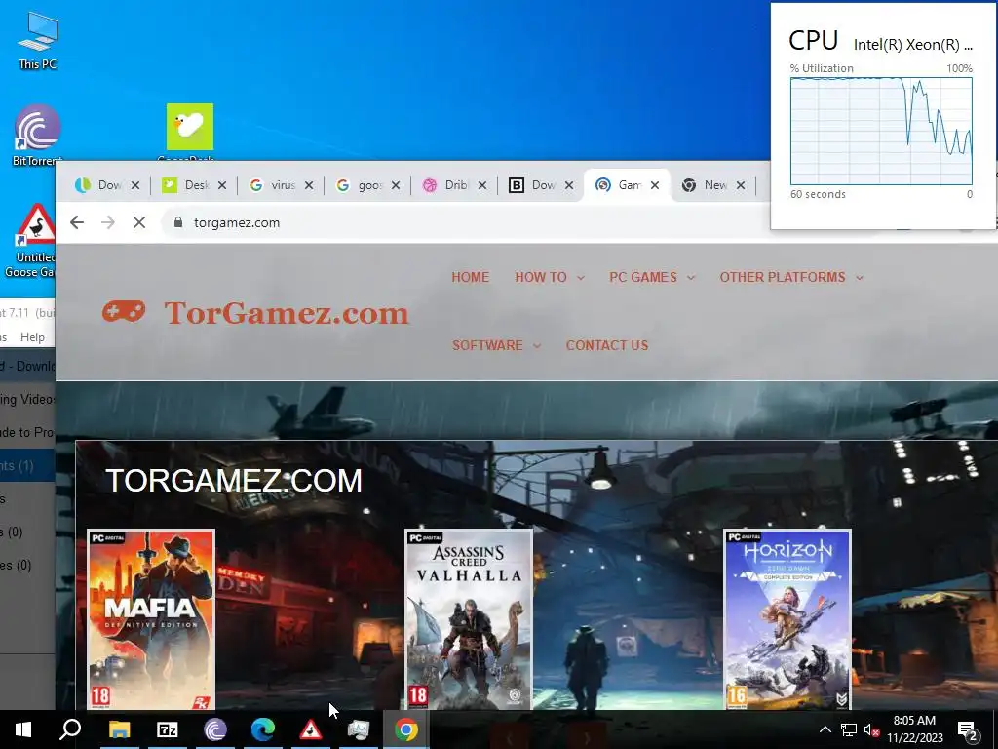The image size is (998, 749).
Task: Stop page loading with X button
Action: point(138,222)
